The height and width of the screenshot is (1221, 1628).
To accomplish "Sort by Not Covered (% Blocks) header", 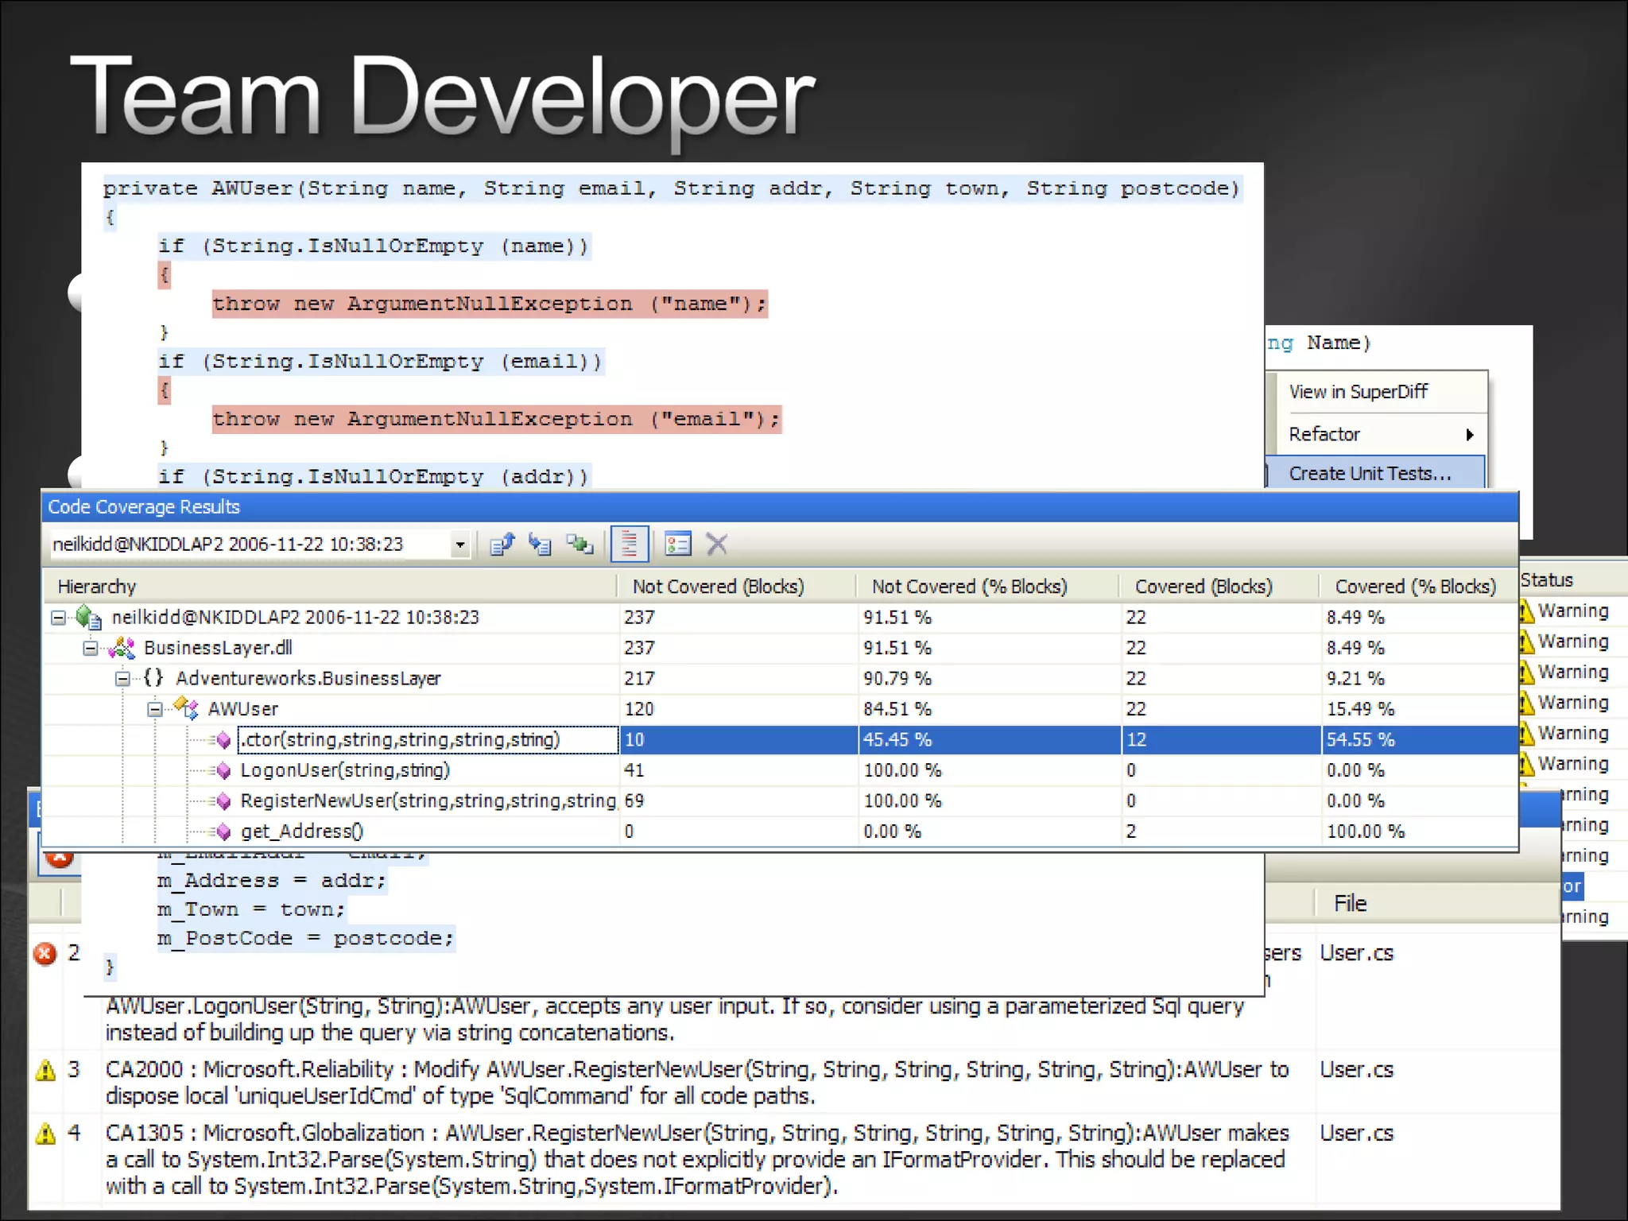I will click(986, 587).
